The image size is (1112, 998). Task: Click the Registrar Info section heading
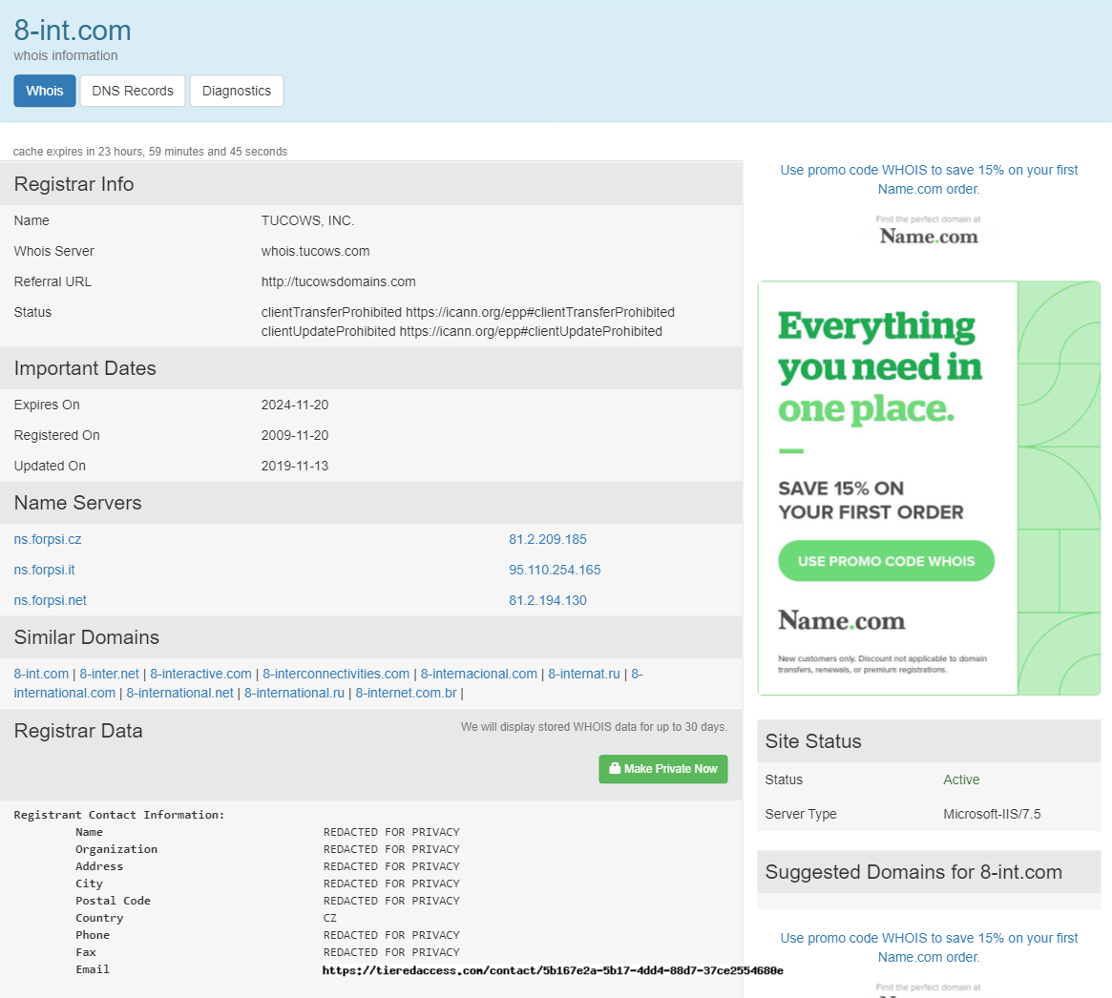pyautogui.click(x=73, y=184)
